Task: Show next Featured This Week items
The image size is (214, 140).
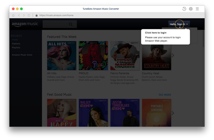Action: (x=173, y=55)
